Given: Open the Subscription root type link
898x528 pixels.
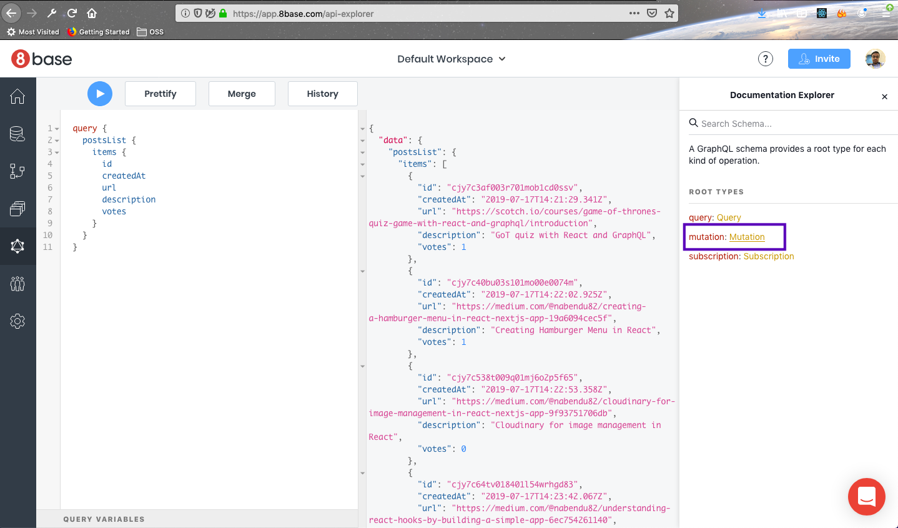Looking at the screenshot, I should 769,256.
